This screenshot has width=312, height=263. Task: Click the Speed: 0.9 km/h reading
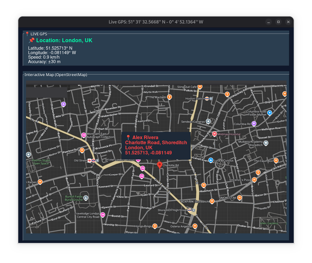(44, 57)
